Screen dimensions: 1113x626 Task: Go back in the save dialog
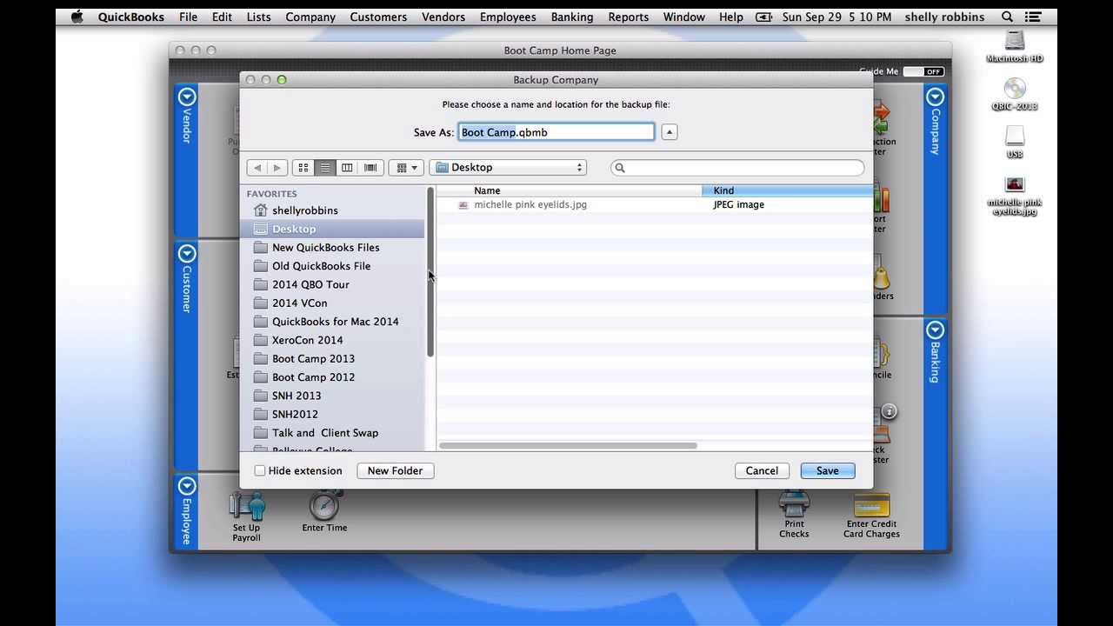click(257, 168)
